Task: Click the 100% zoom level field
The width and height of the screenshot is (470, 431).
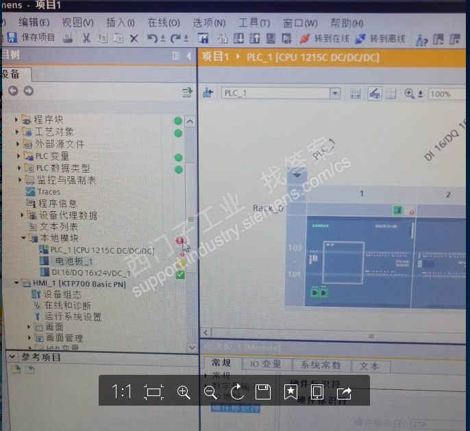Action: (x=446, y=94)
